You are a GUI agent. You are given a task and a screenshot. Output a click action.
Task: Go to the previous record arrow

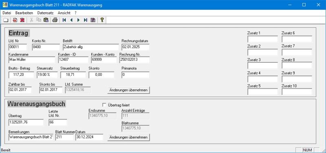(71, 20)
